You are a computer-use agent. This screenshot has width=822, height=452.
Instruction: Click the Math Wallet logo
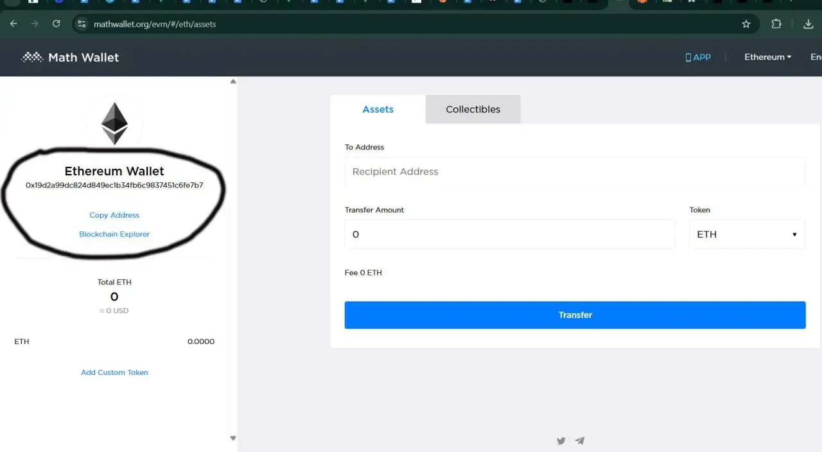point(70,57)
